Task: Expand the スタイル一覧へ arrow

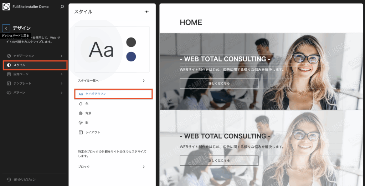Action: [x=144, y=81]
